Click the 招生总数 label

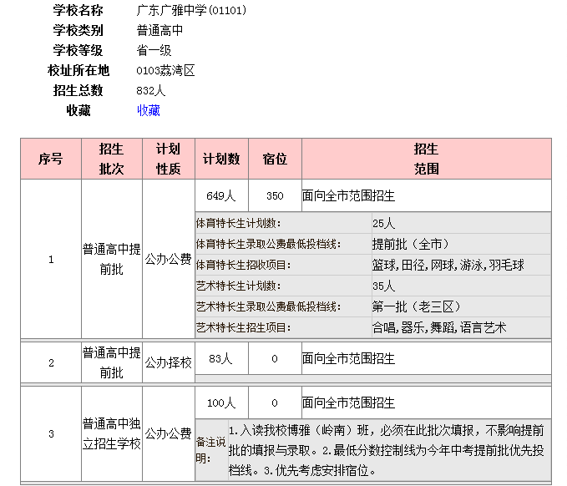(78, 90)
